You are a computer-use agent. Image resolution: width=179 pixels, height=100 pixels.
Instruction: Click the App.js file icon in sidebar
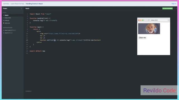[4, 15]
